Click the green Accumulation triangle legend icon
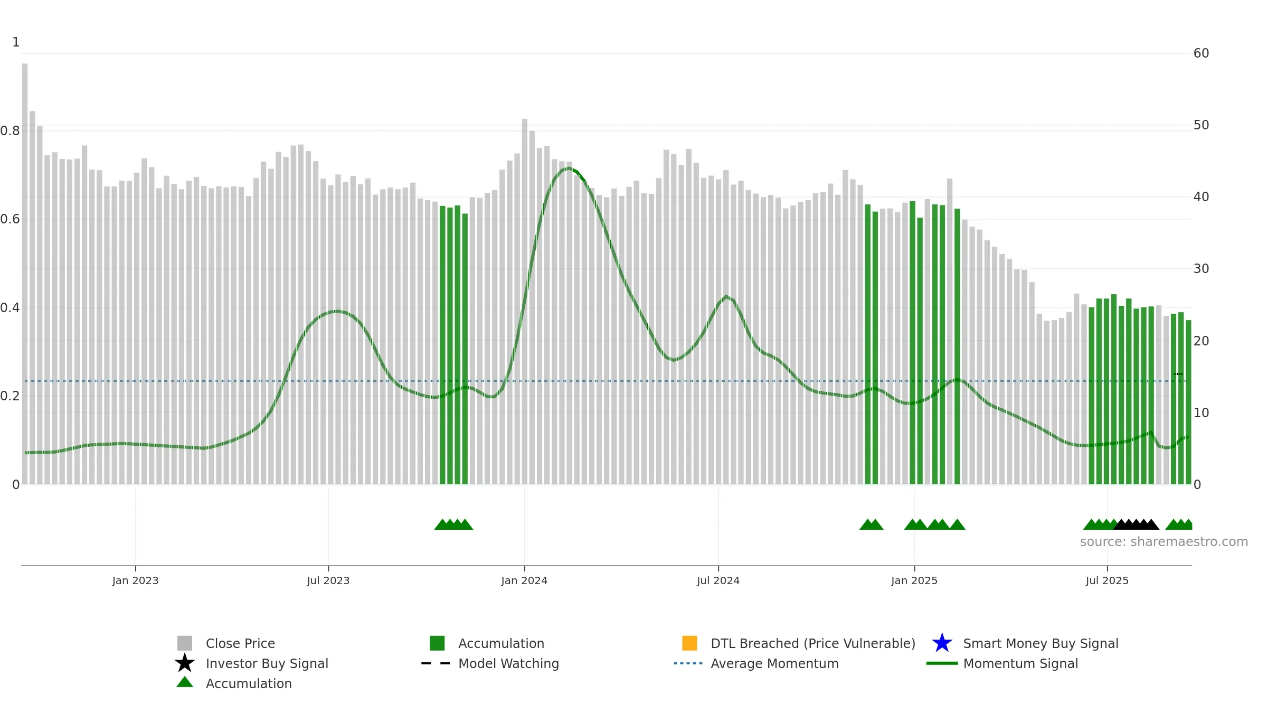 [x=185, y=682]
